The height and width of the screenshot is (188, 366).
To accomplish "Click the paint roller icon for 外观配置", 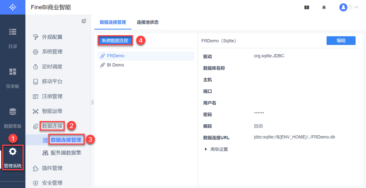I will [x=35, y=37].
